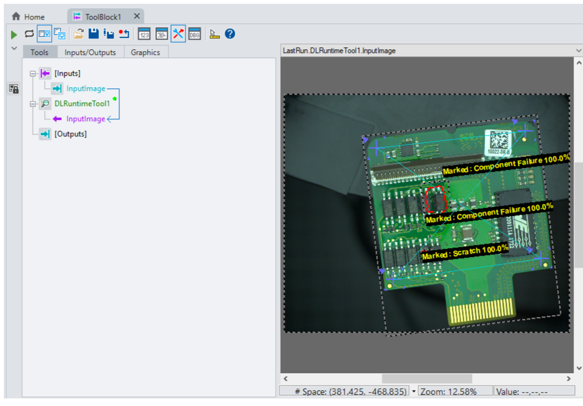Collapse the DLRuntimeTool1 tree node
The width and height of the screenshot is (583, 406).
coord(32,104)
